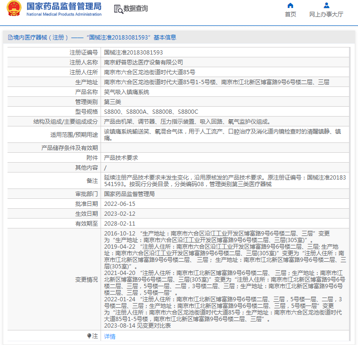Click the 适用范围/预期用途 description text
The width and height of the screenshot is (358, 345).
[x=222, y=134]
